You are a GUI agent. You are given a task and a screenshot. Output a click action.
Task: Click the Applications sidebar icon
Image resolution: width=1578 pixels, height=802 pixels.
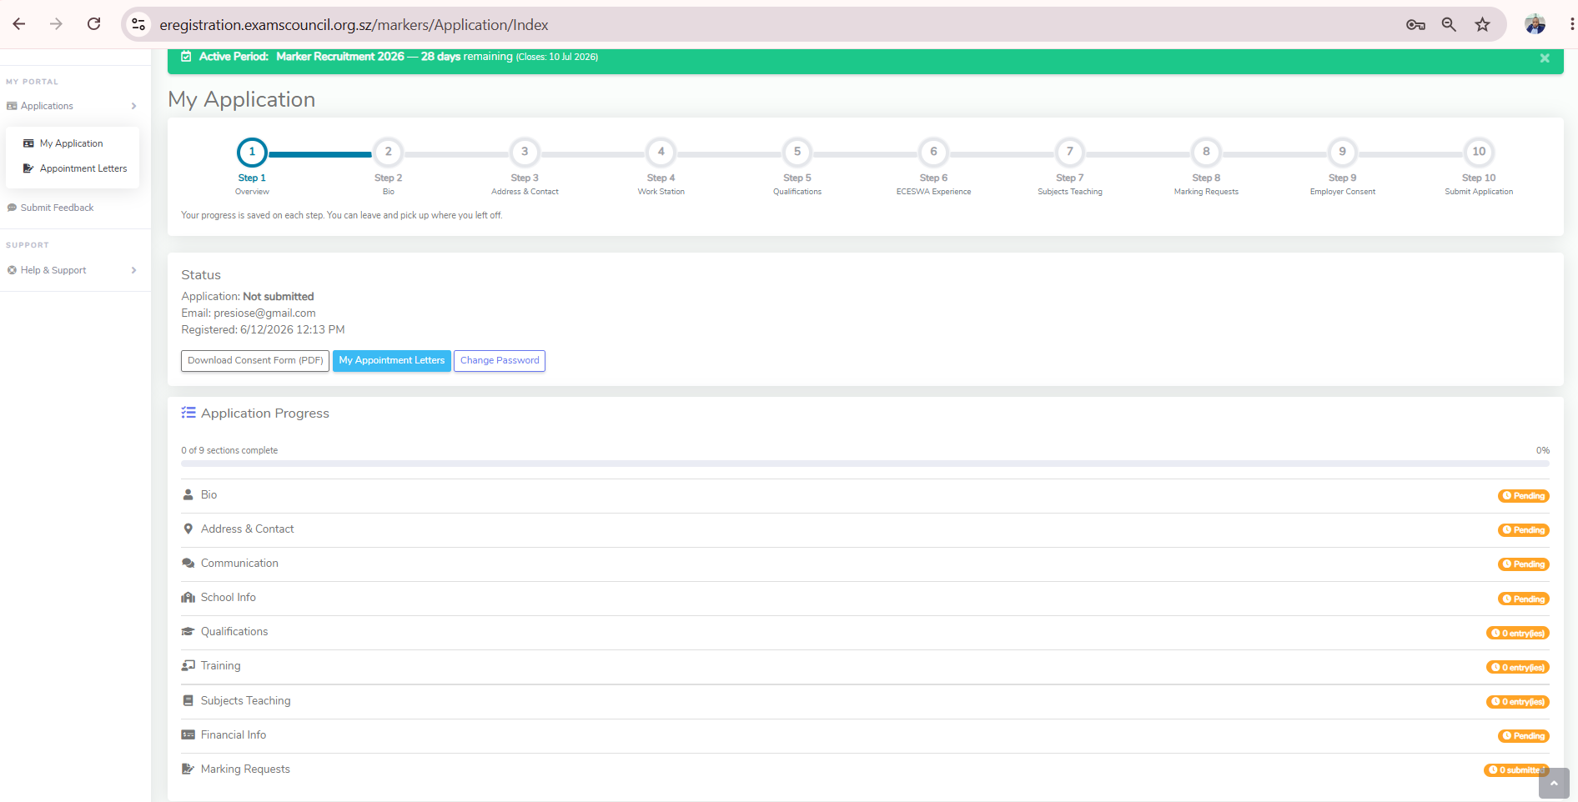point(12,106)
